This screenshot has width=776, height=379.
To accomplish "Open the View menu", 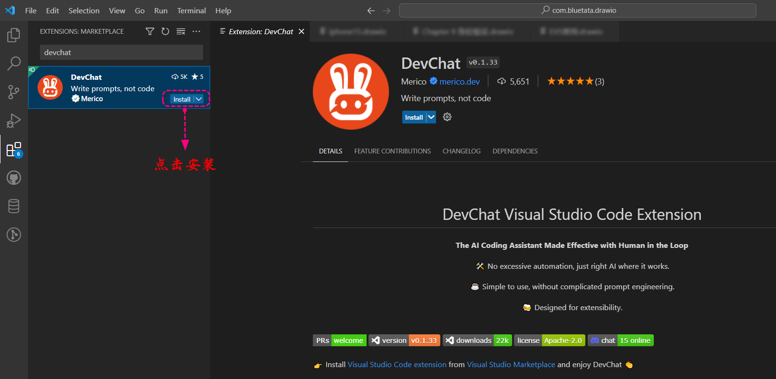I will 117,10.
